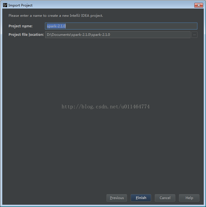
Task: Open Help for Import Project
Action: coord(189,198)
